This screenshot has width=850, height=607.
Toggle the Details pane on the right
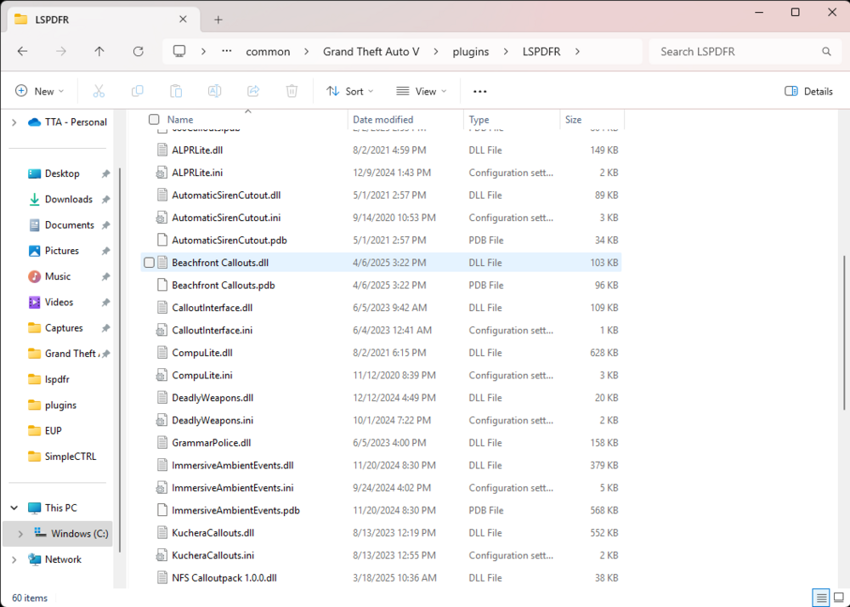pyautogui.click(x=807, y=91)
